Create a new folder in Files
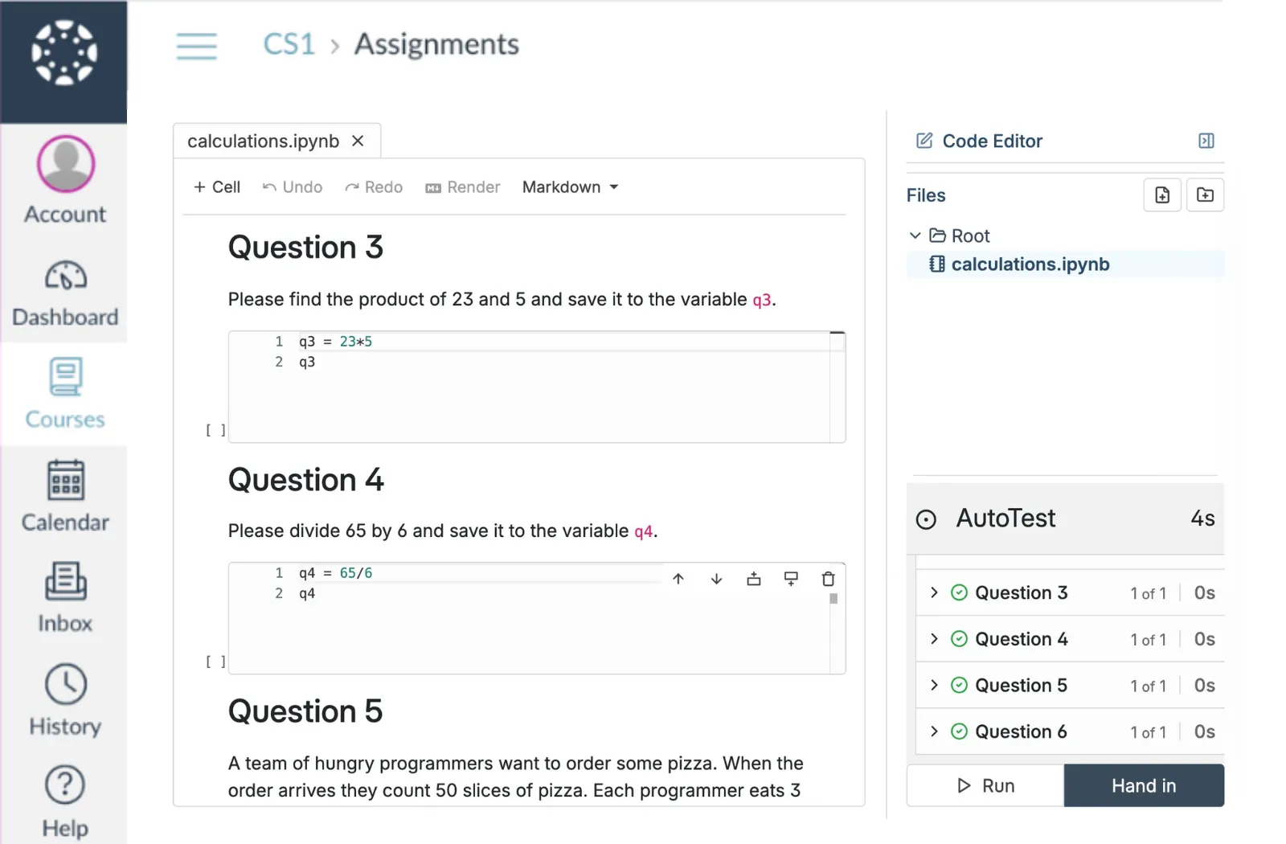The image size is (1286, 844). 1206,195
